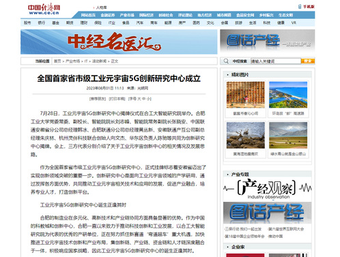The width and height of the screenshot is (340, 257).
Task: Click the 人物库 link at top
Action: pos(101,7)
